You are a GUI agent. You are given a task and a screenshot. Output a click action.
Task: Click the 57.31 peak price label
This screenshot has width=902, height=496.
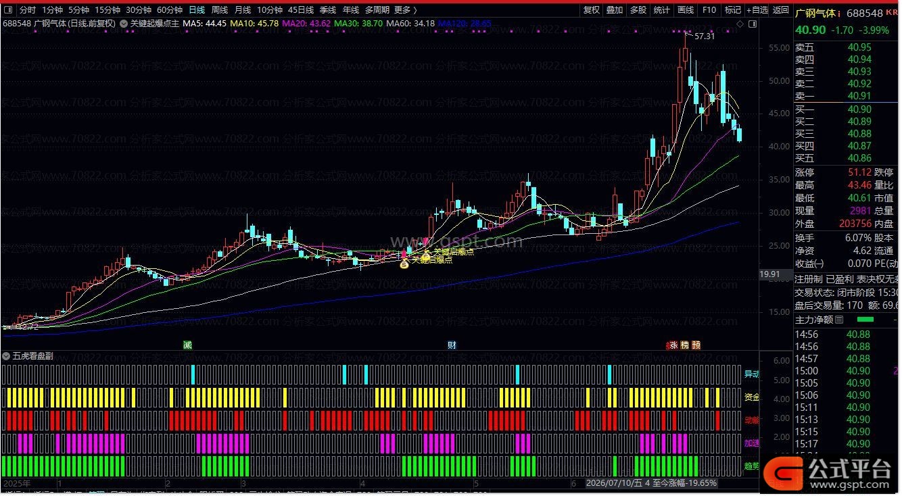click(x=705, y=36)
